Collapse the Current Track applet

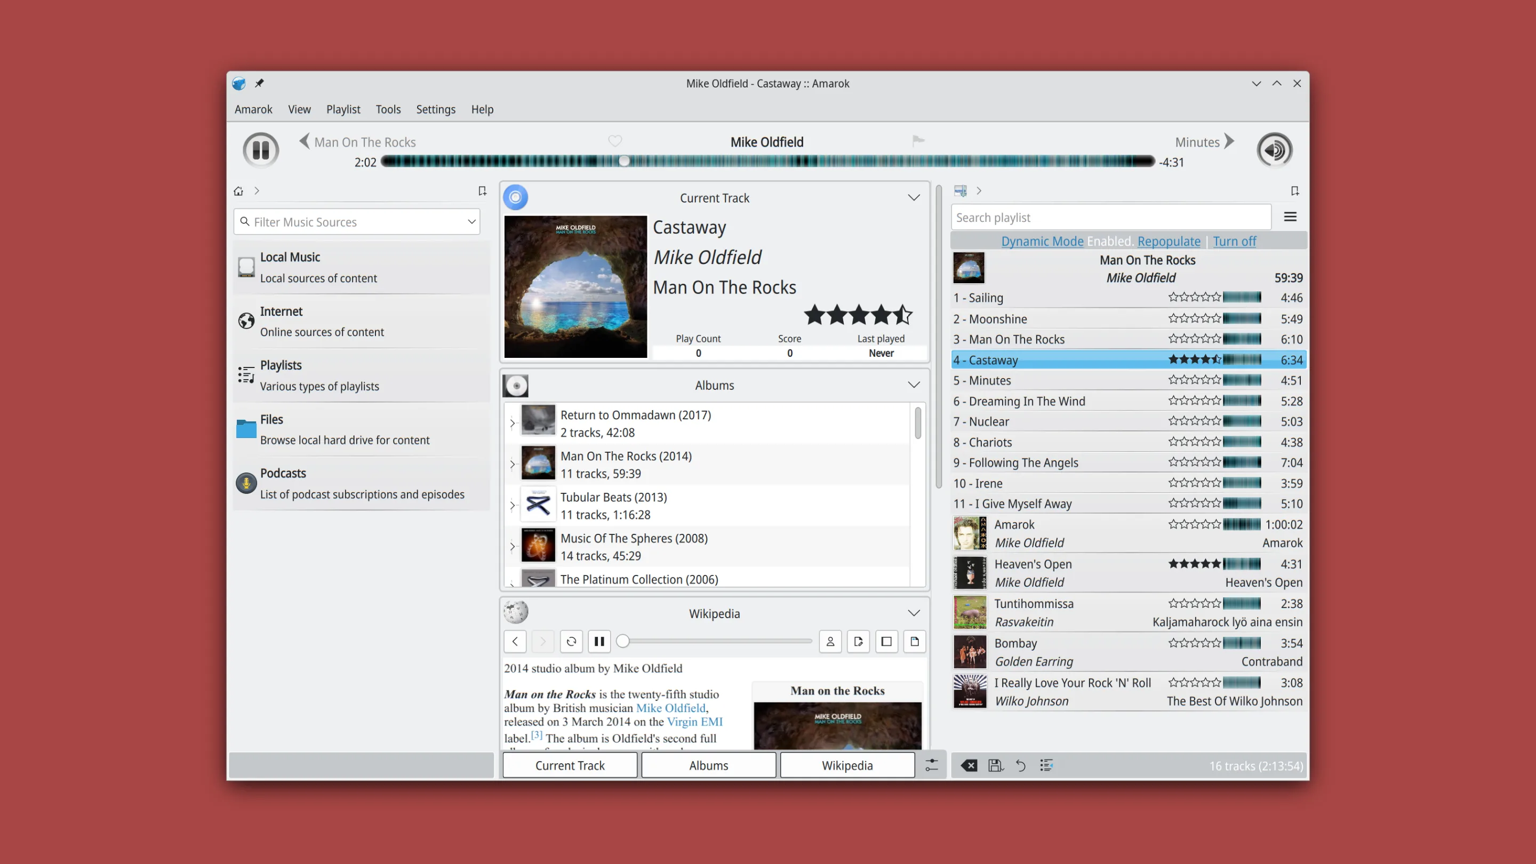click(914, 197)
